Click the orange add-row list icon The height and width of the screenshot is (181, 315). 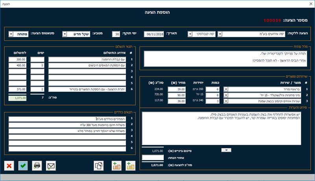[117, 166]
